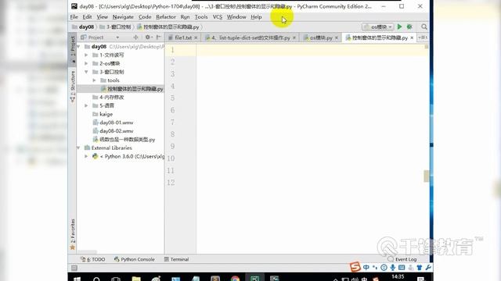
Task: Close the 控制窗体的显示和隐藏.py editor tab
Action: tap(412, 38)
